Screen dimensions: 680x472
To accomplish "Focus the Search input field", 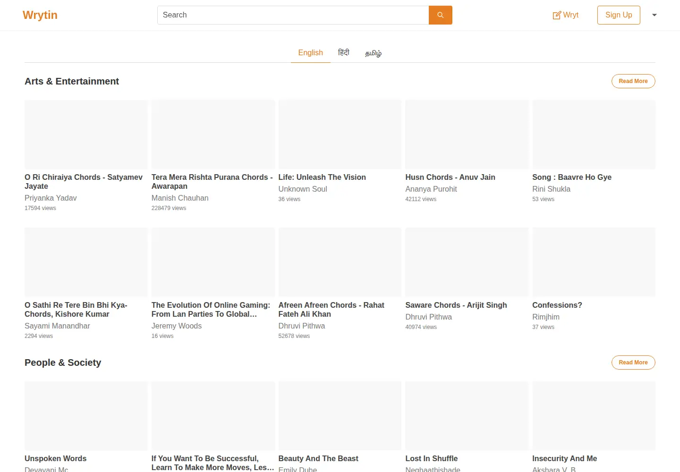I will (x=293, y=15).
